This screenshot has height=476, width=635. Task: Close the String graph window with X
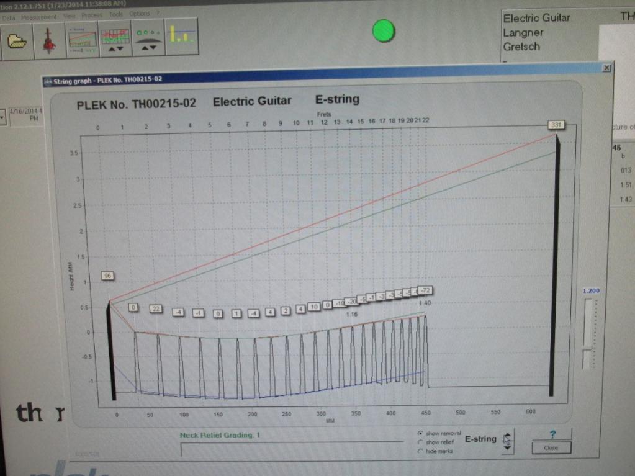coord(606,68)
